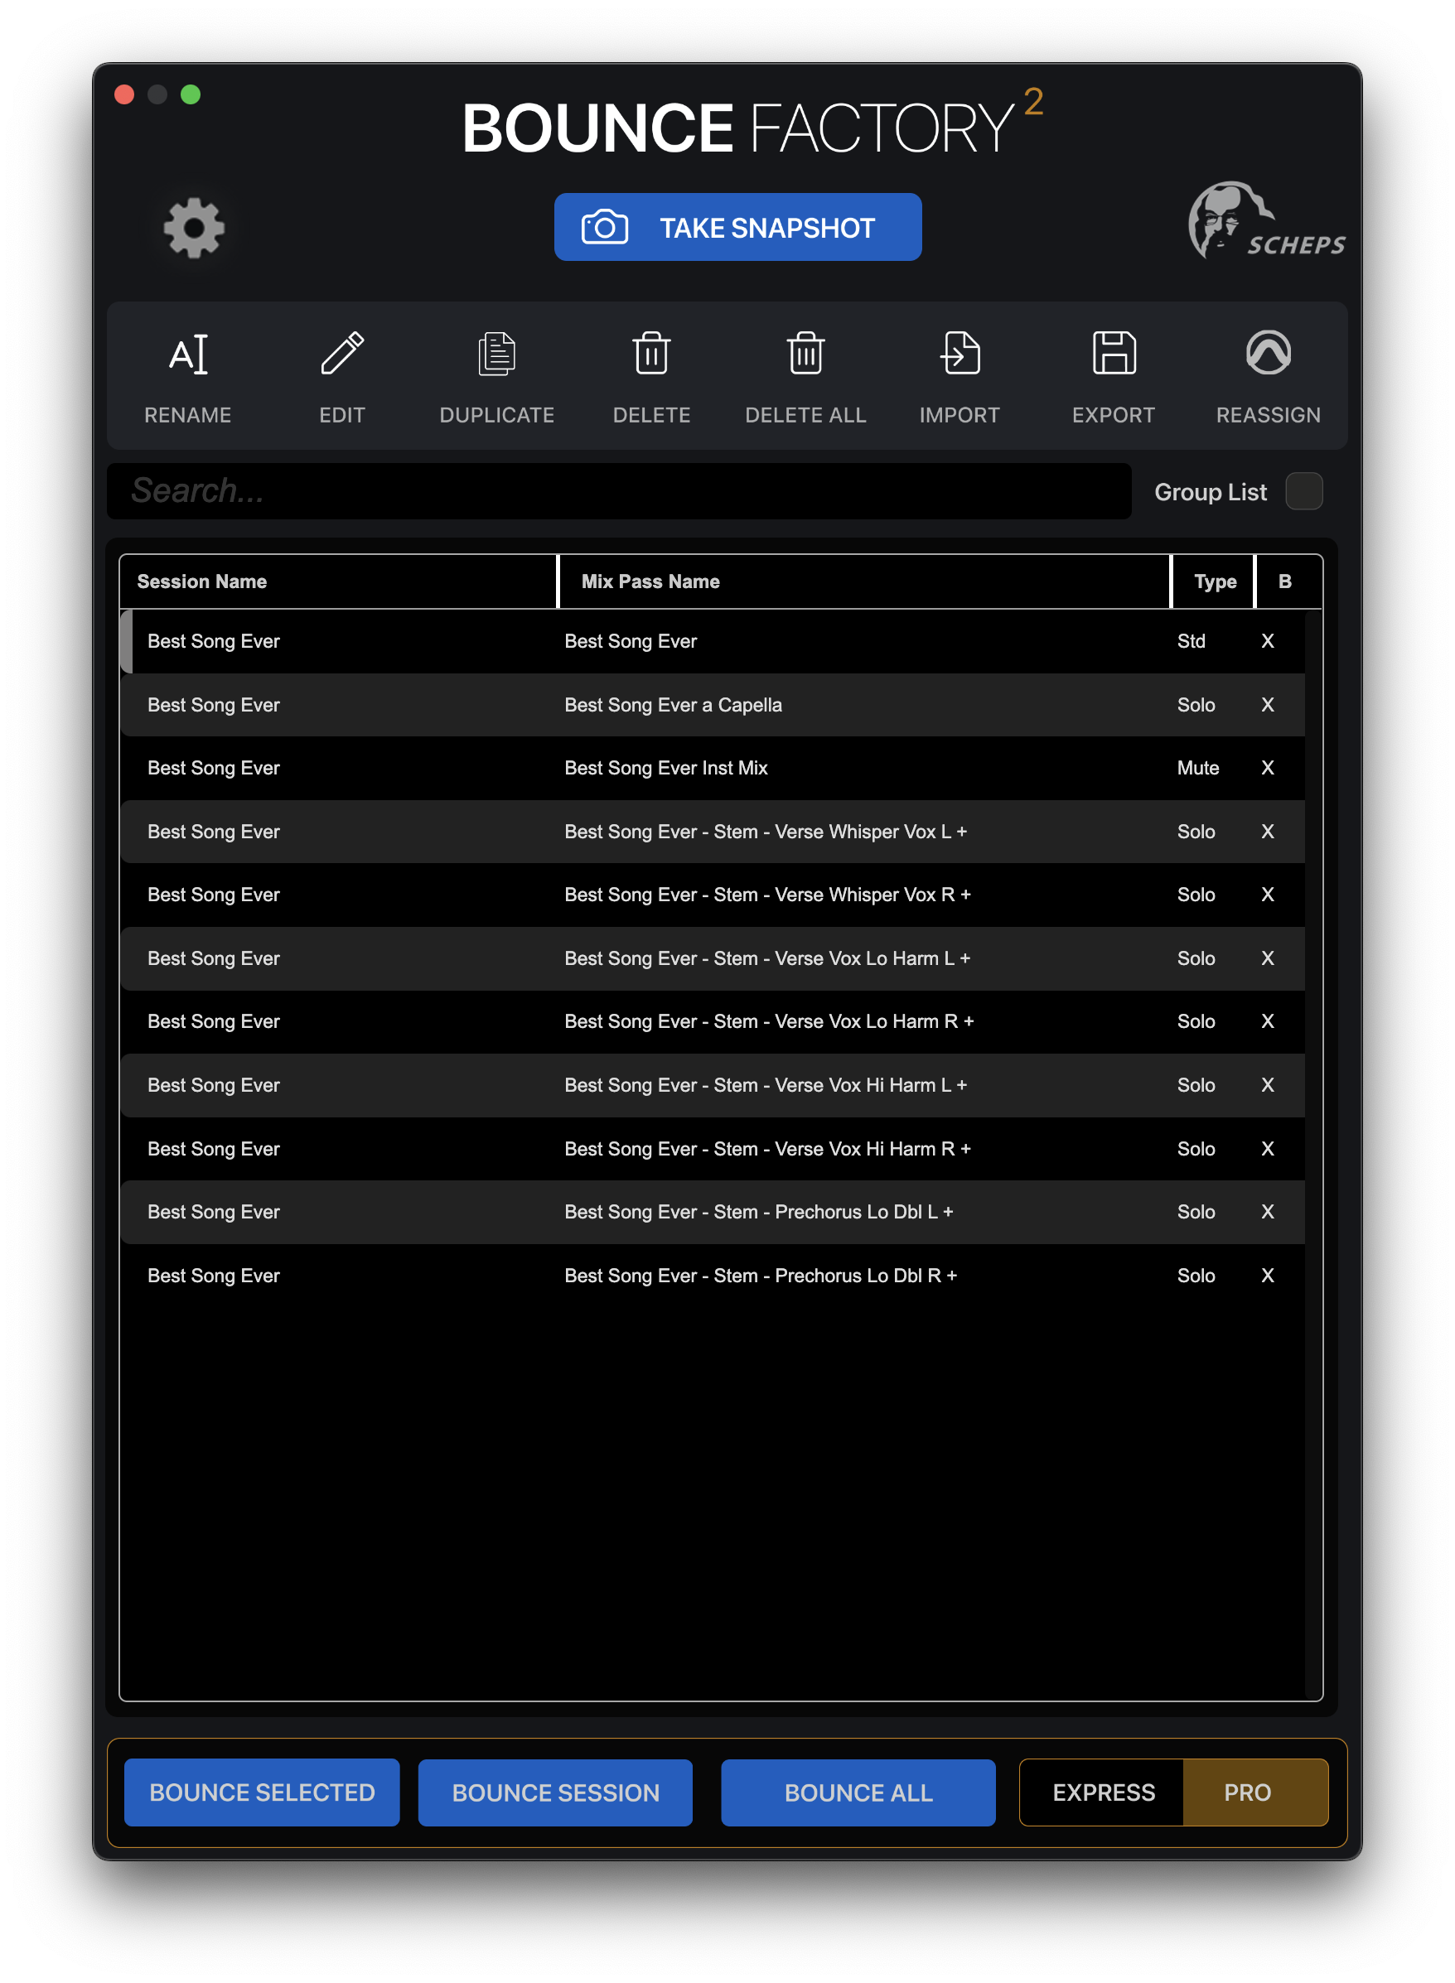This screenshot has height=1983, width=1455.
Task: Delete the selected mix pass
Action: tap(651, 374)
